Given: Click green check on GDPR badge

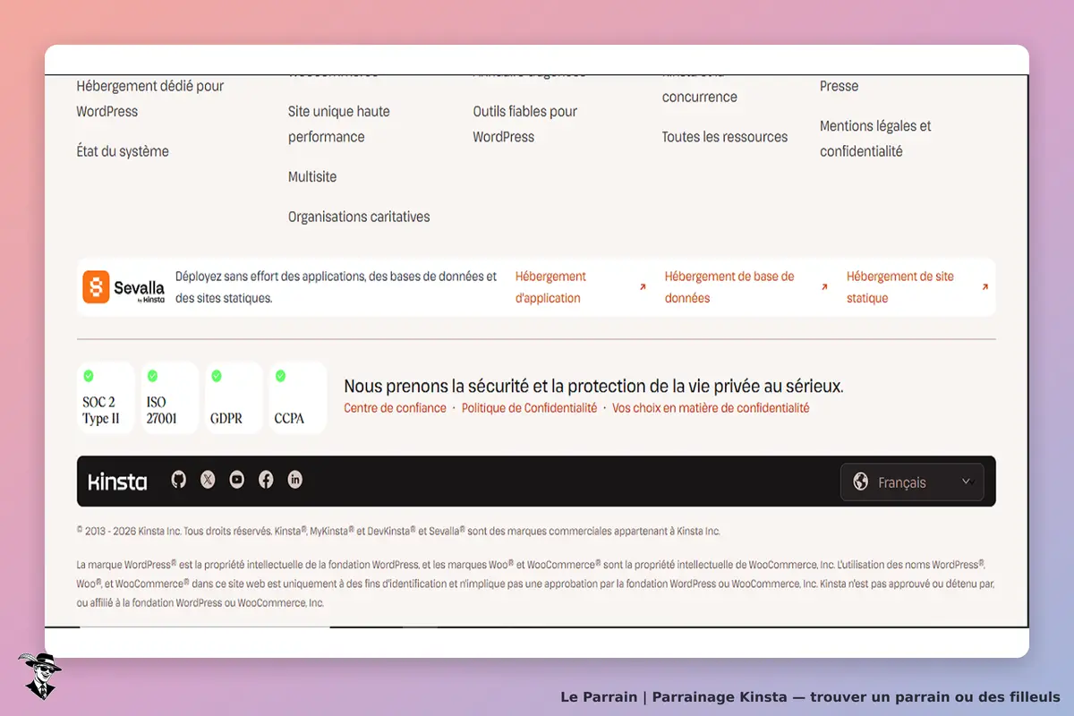Looking at the screenshot, I should tap(216, 376).
